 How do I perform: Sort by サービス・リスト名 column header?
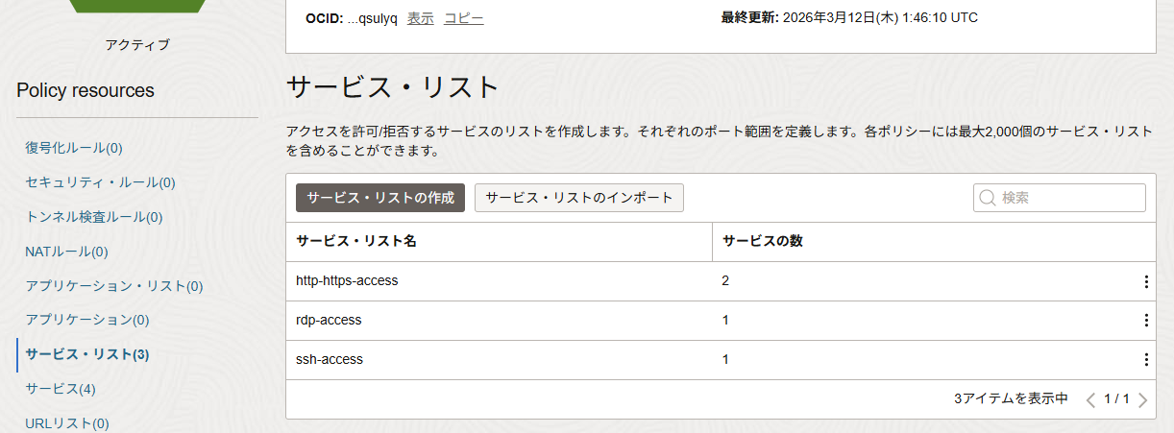[x=355, y=241]
